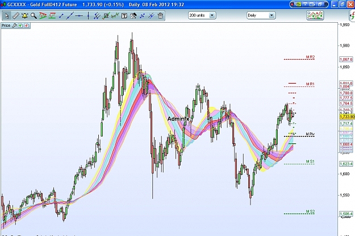
Task: Click the trash can delete icon
Action: [160, 16]
